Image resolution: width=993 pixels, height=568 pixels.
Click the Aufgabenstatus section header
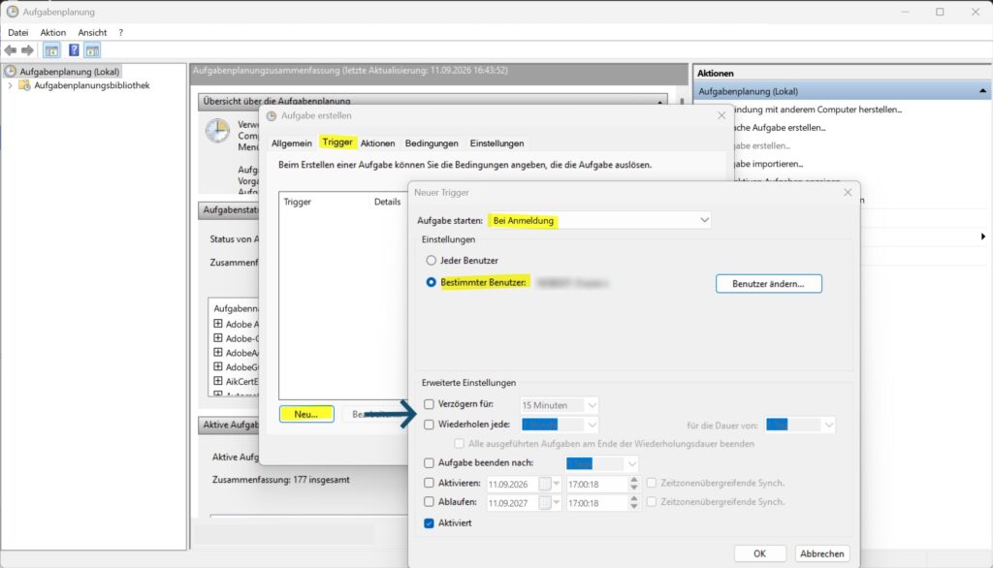pyautogui.click(x=230, y=209)
